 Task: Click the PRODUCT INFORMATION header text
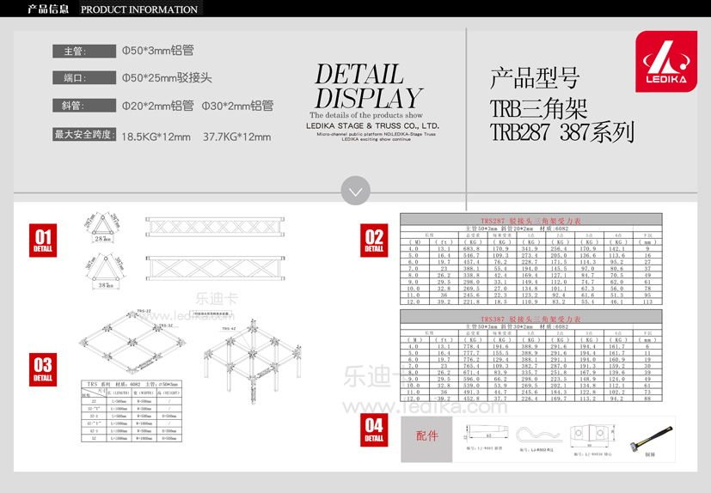pos(138,9)
